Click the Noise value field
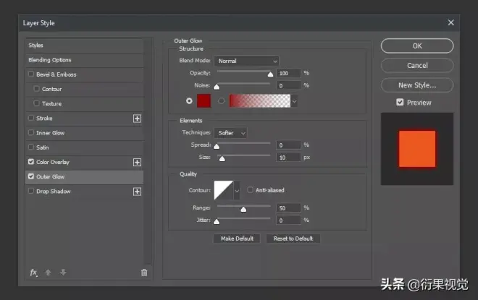Viewport: 478px width, 300px height. click(288, 85)
